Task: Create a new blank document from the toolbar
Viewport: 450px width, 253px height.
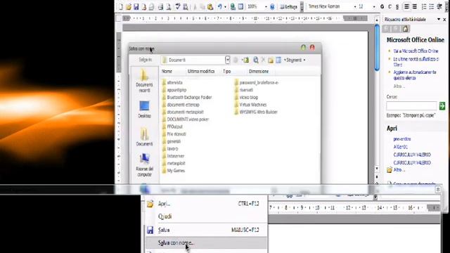Action: click(x=121, y=6)
